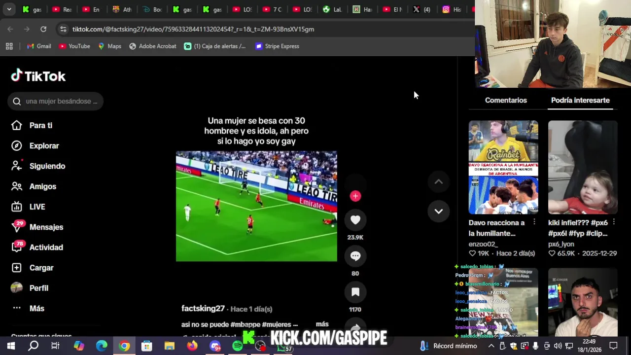This screenshot has height=355, width=631.
Task: Open kiki infiel video thumbnail
Action: point(583,167)
